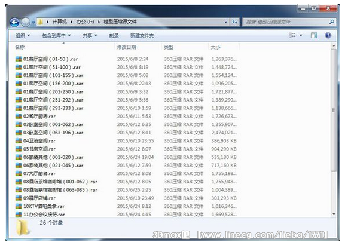Click the search magnifier icon
This screenshot has height=245, width=345.
(332, 22)
